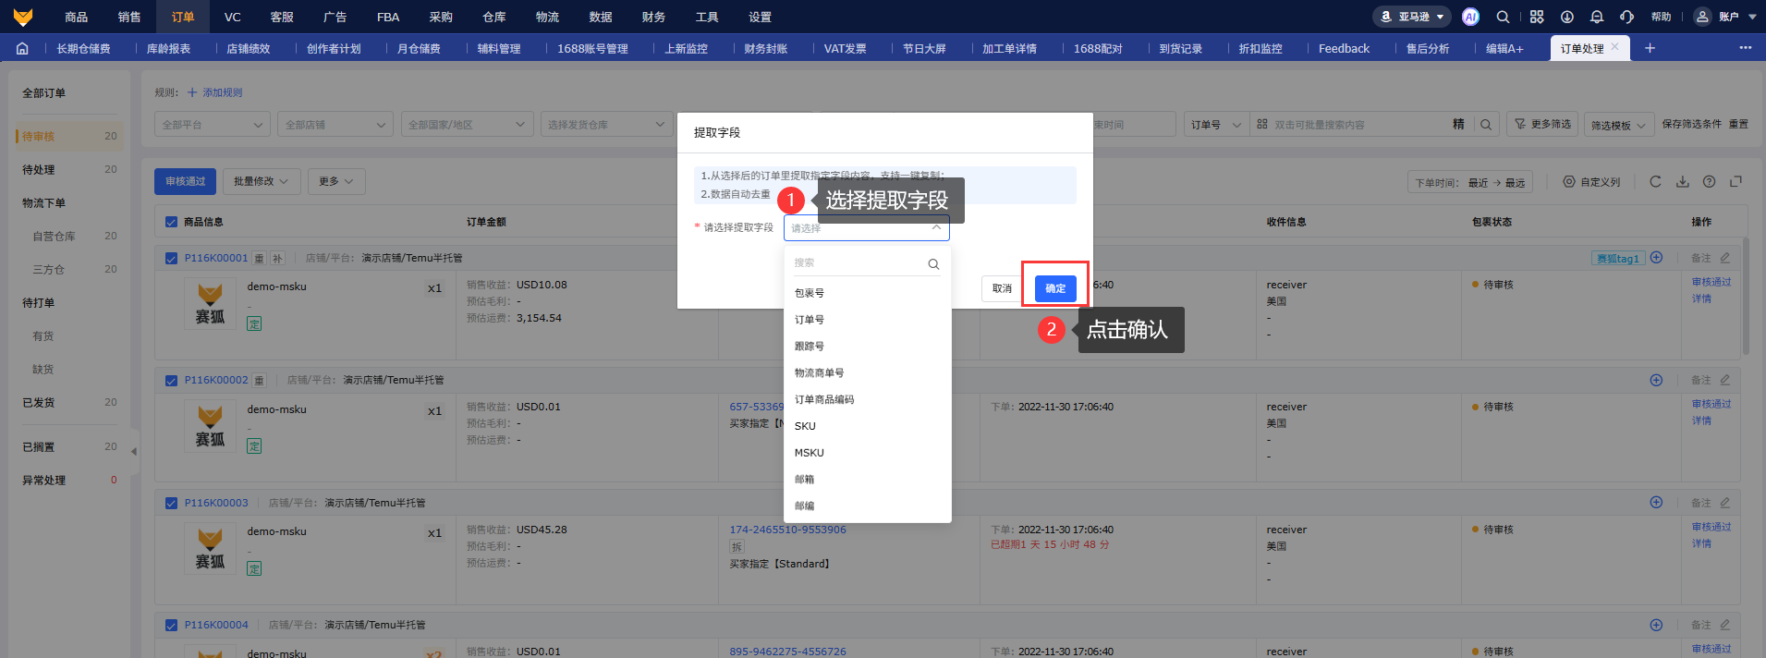Choose SKU from the field dropdown list

tap(868, 426)
